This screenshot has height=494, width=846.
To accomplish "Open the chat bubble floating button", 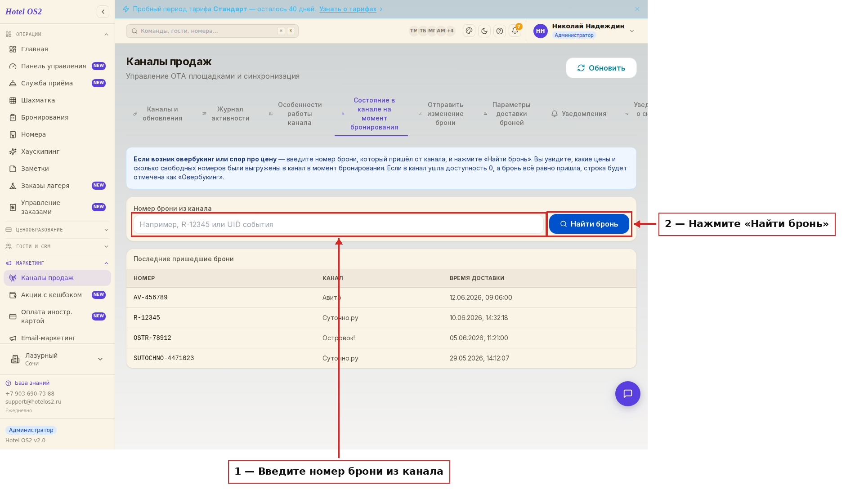I will (x=628, y=394).
